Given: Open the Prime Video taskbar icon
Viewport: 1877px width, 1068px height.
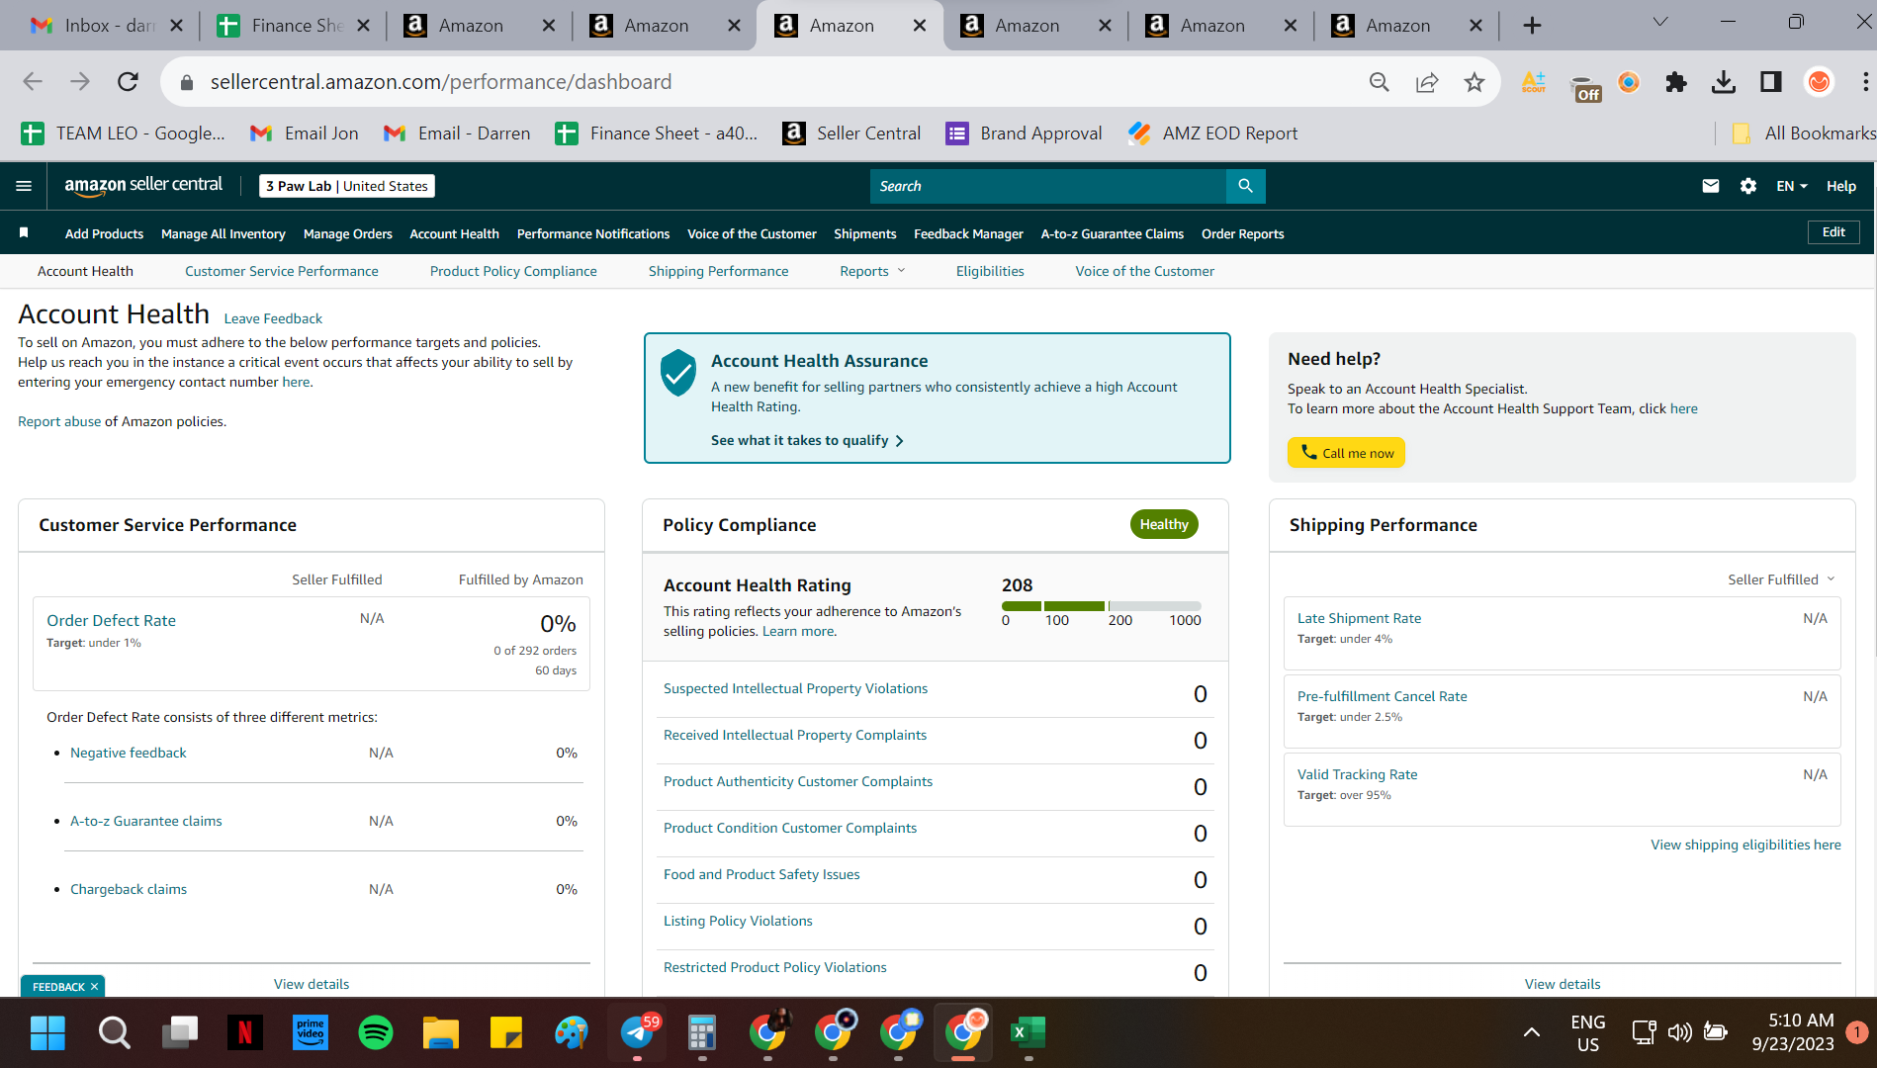Looking at the screenshot, I should click(x=311, y=1033).
